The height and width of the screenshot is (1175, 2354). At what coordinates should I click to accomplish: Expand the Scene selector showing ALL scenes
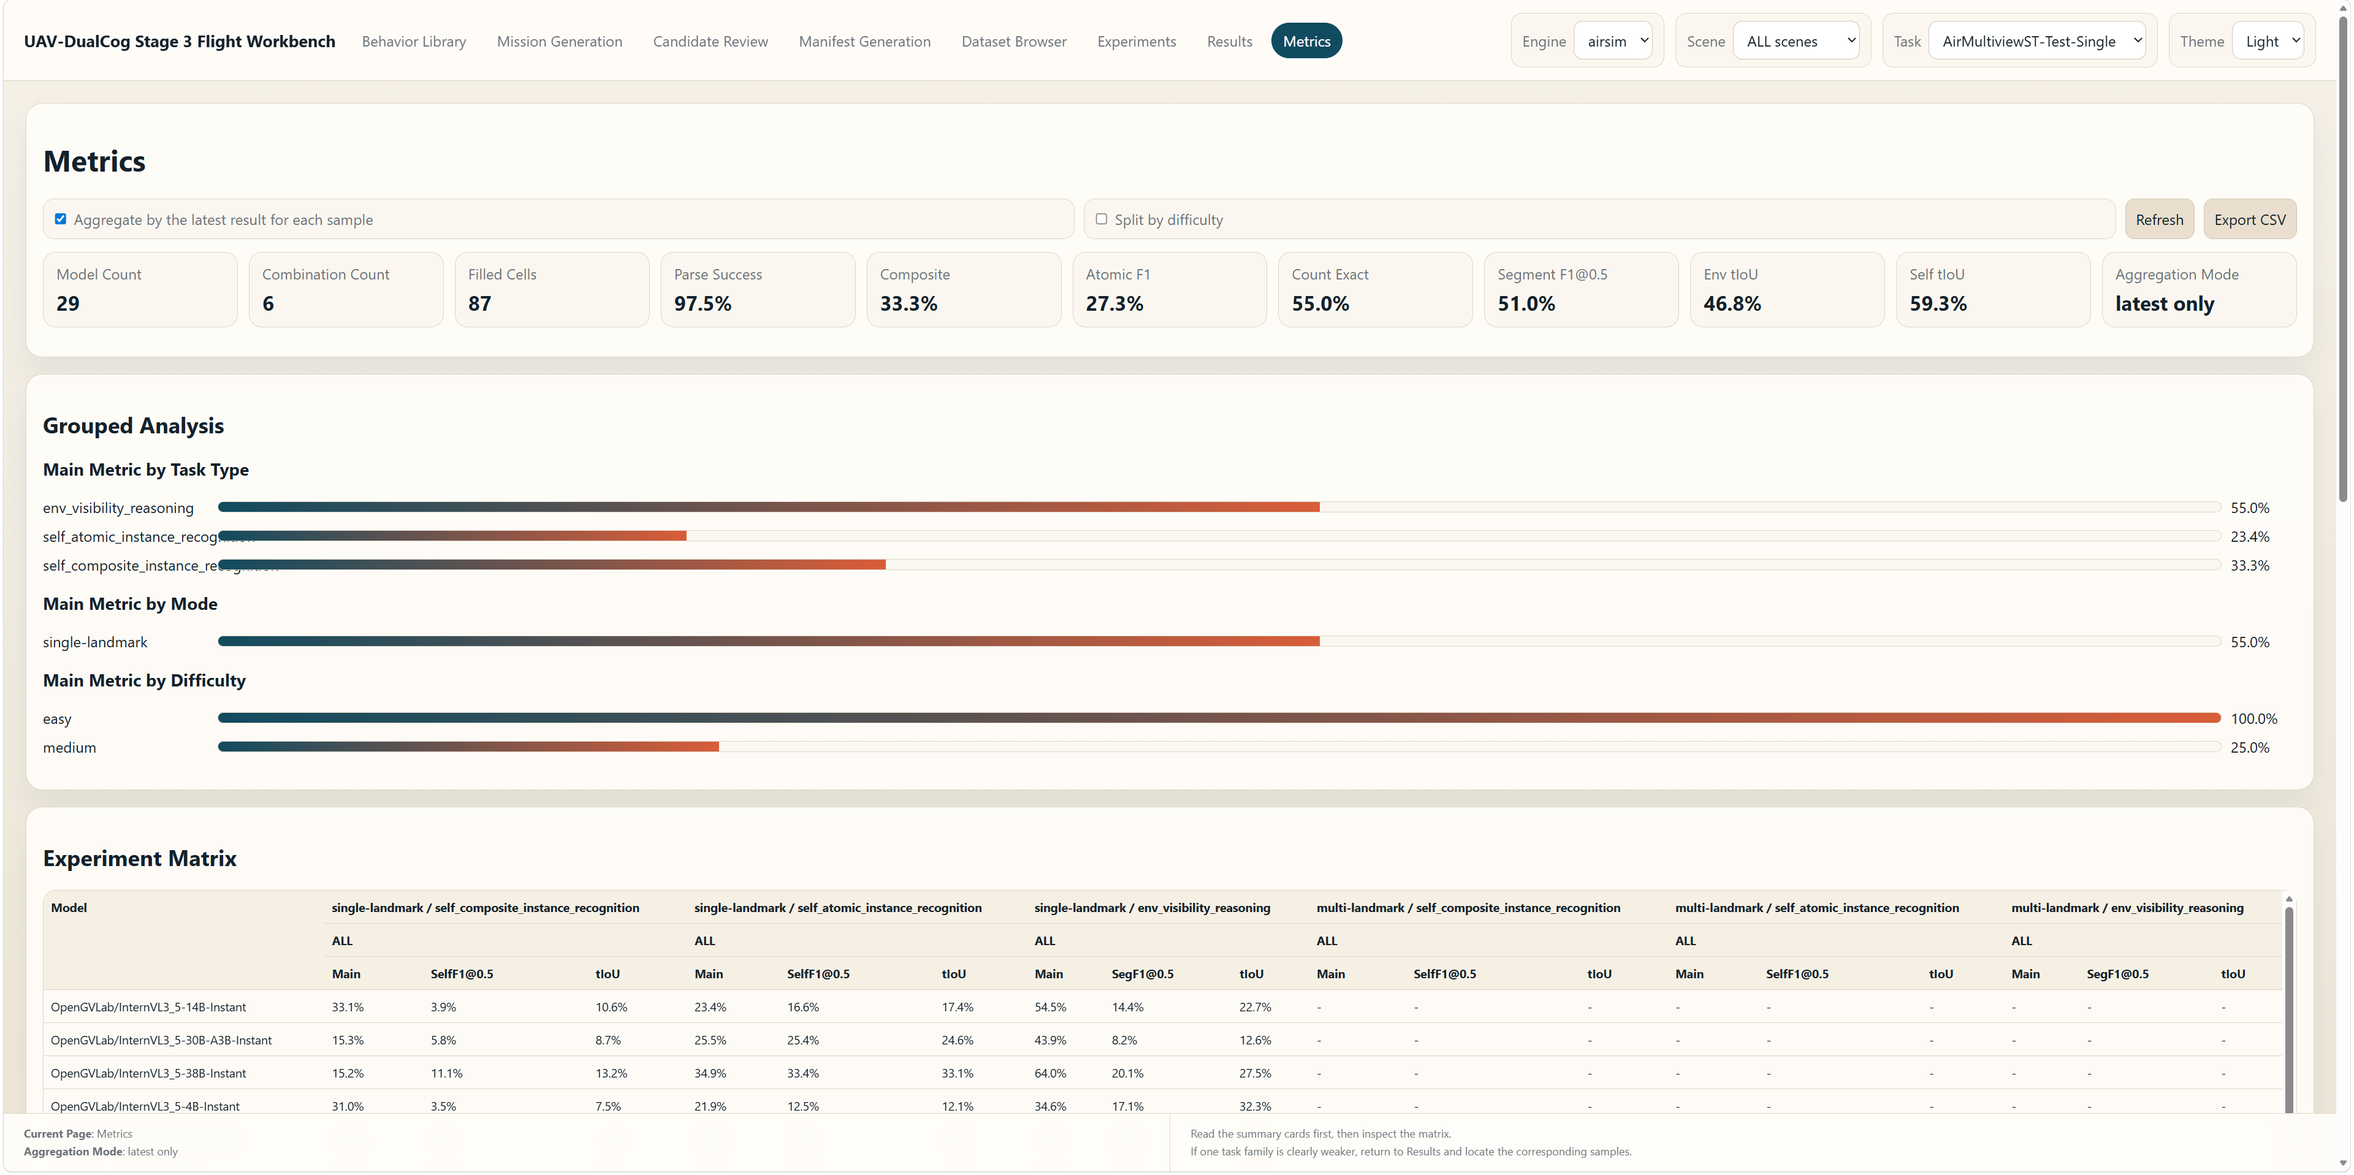[1795, 41]
